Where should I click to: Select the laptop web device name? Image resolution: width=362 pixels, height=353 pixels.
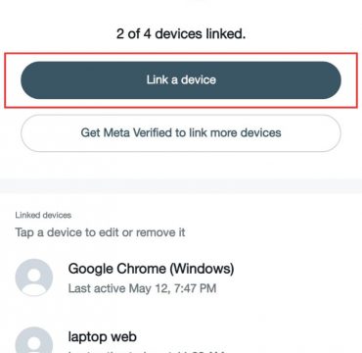(x=102, y=336)
